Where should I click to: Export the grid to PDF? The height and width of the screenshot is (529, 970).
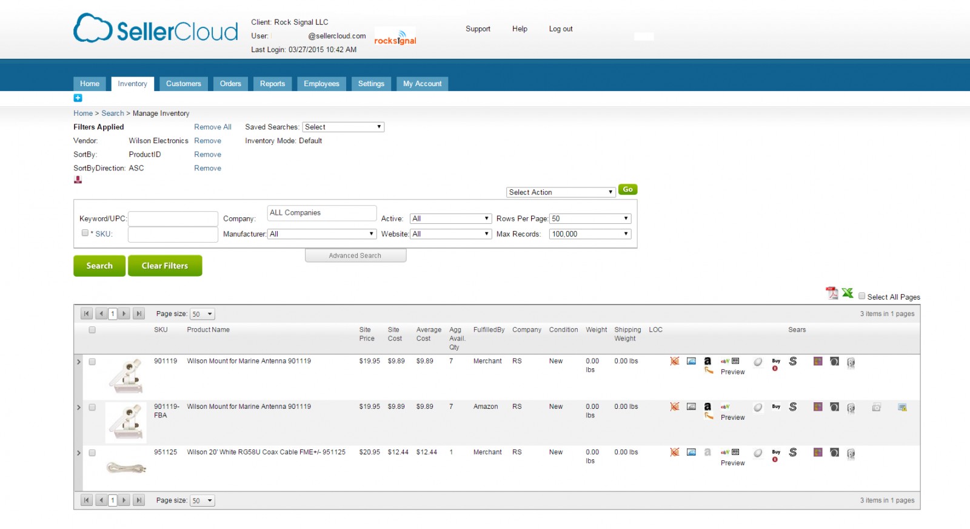coord(832,293)
